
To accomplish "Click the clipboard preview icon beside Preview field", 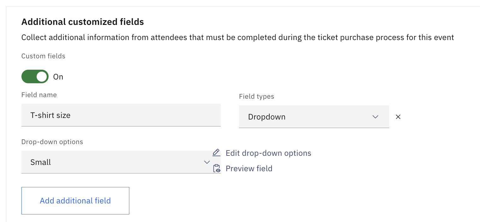I will [216, 168].
